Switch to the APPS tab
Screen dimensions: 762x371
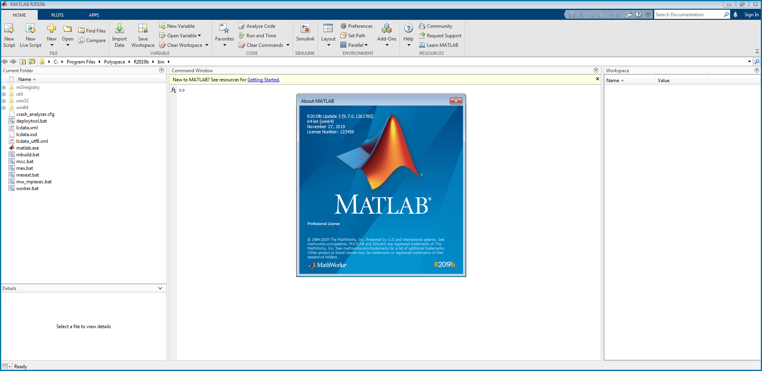94,15
